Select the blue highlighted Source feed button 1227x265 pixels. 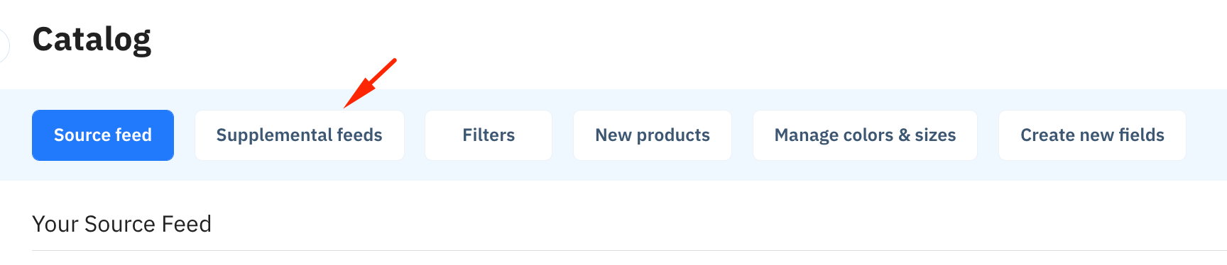pyautogui.click(x=103, y=135)
